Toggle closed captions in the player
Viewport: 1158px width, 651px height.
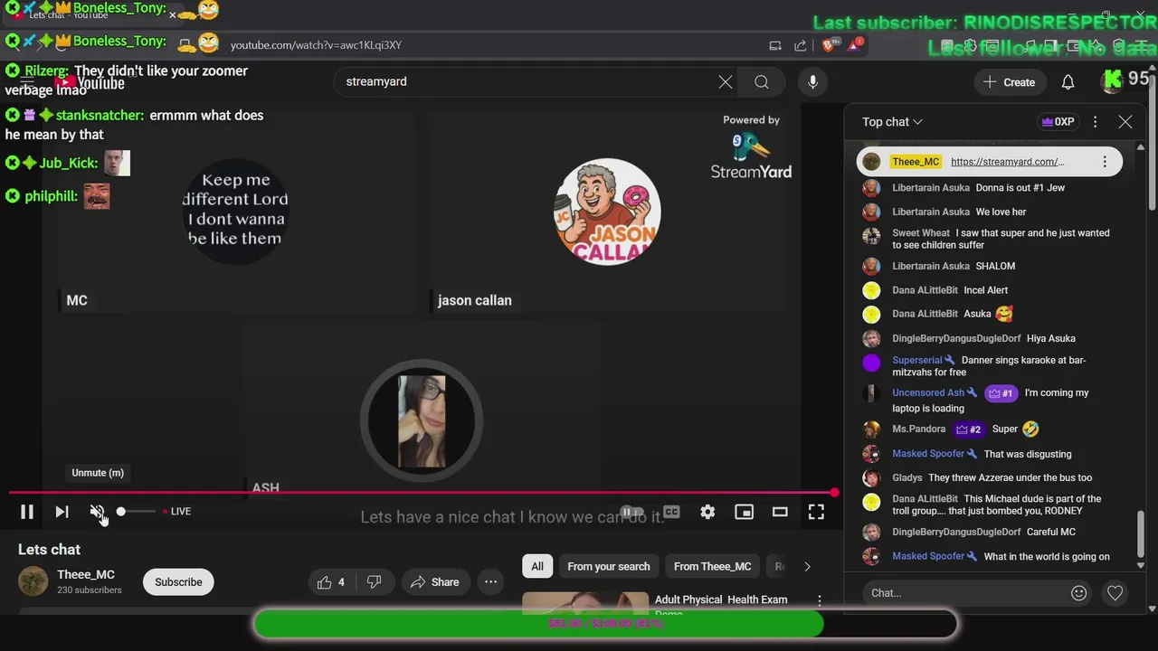[671, 512]
